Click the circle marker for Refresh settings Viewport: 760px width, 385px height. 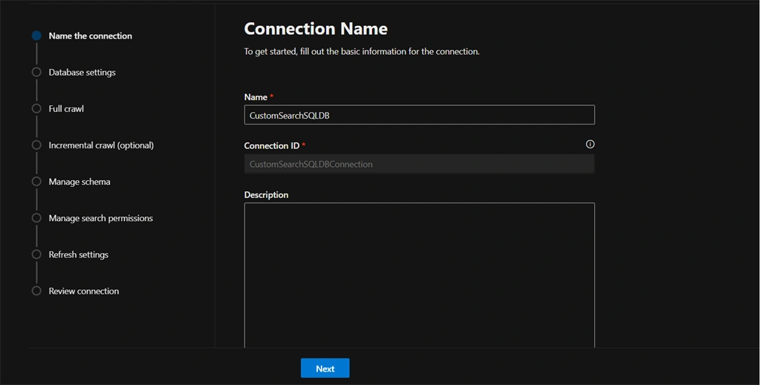36,254
